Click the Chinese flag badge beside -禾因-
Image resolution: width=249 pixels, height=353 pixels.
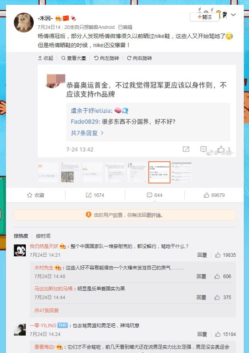[x=66, y=18]
